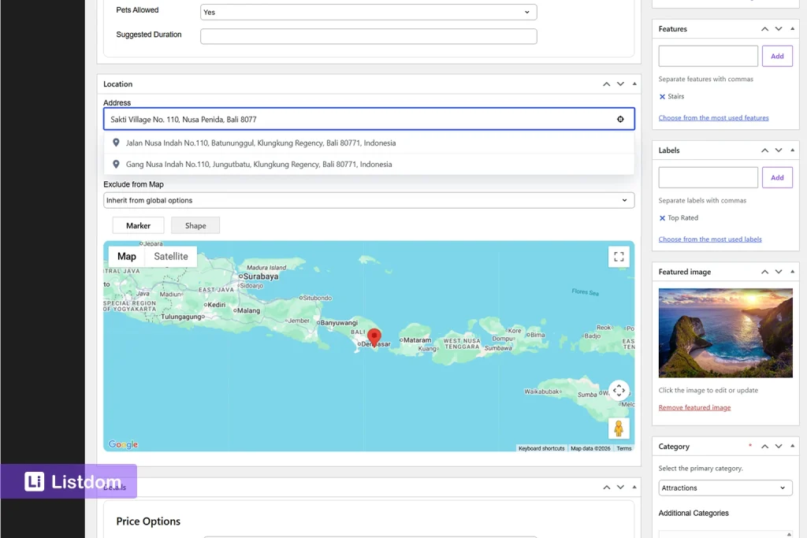Remove the Stairs feature tag
This screenshot has width=807, height=538.
(662, 97)
